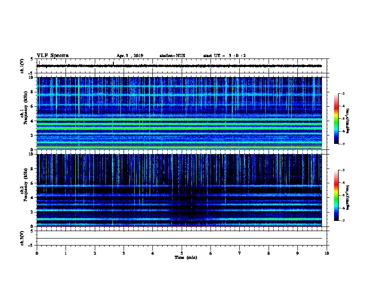
Task: Click the "-3" tick on the ch.1 colorbar
Action: (x=342, y=94)
